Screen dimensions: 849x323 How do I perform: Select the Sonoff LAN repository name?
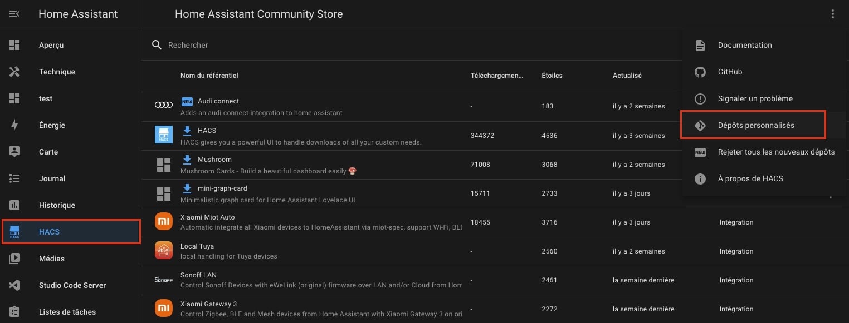[198, 275]
